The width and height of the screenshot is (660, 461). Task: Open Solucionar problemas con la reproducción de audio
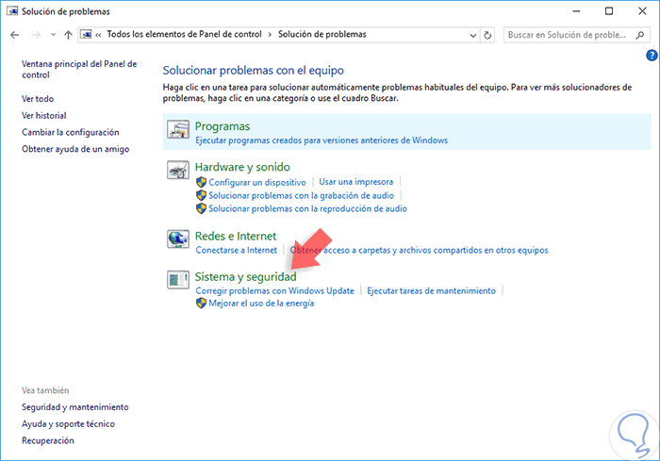coord(307,208)
